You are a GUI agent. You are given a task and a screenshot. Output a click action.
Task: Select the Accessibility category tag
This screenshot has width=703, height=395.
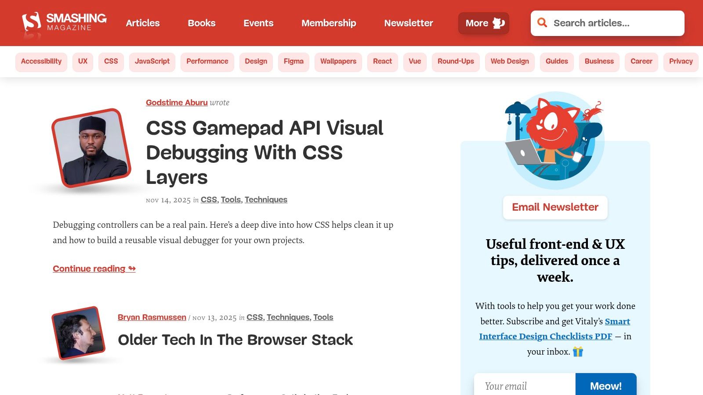pos(41,62)
